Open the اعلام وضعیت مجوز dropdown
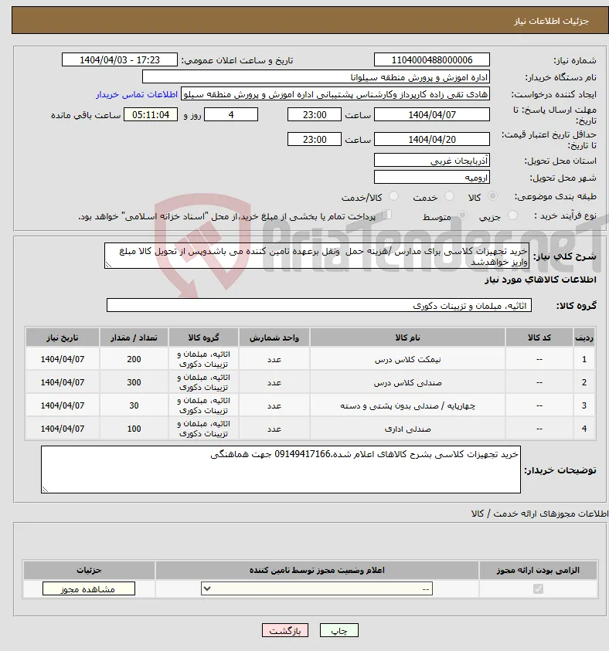The width and height of the screenshot is (609, 651). 317,588
